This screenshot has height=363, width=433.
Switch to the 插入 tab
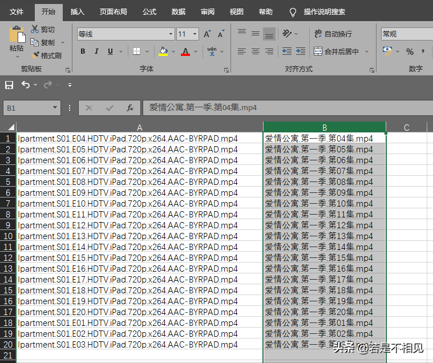pos(78,12)
